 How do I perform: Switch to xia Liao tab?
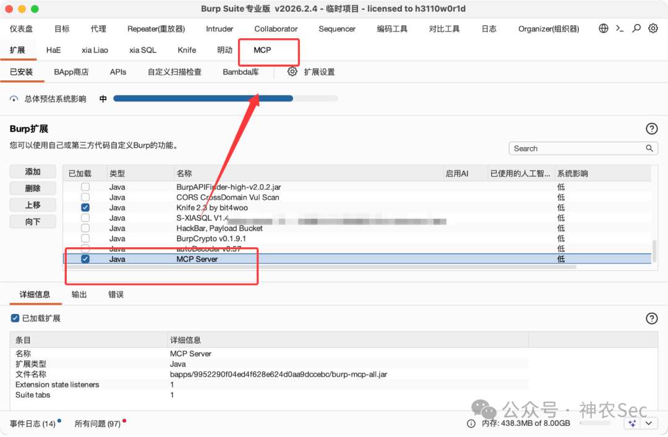95,50
